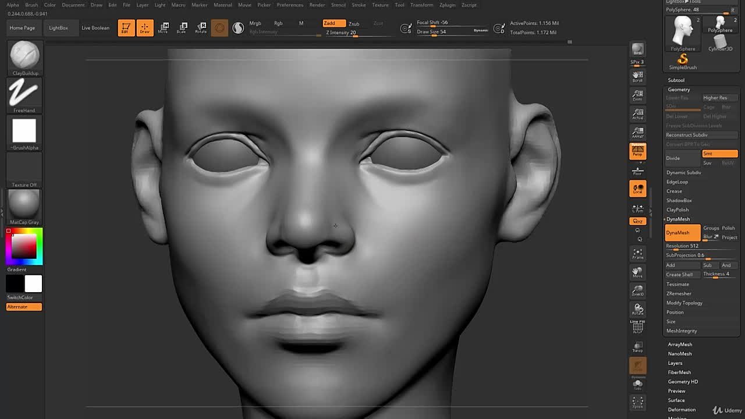Image resolution: width=745 pixels, height=419 pixels.
Task: Open the FreeHand stroke picker
Action: point(24,93)
